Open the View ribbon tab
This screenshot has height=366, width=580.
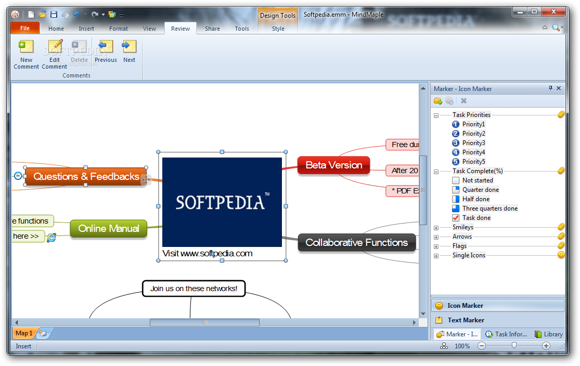(149, 29)
